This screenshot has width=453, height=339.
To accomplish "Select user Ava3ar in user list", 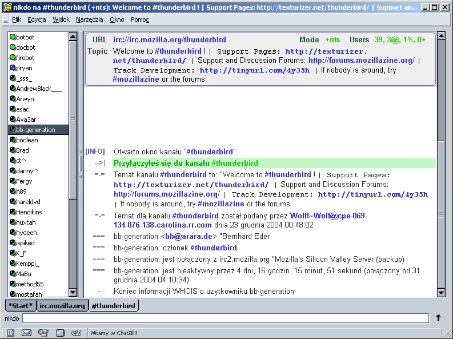I will [x=38, y=119].
